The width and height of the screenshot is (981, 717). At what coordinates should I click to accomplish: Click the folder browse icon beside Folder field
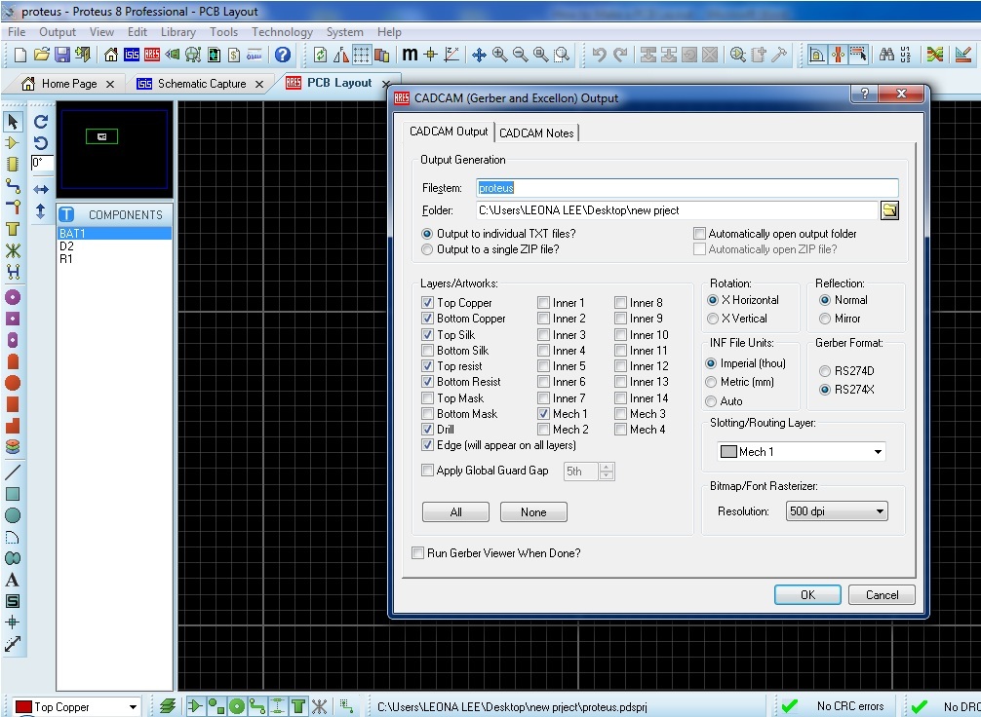pos(888,210)
